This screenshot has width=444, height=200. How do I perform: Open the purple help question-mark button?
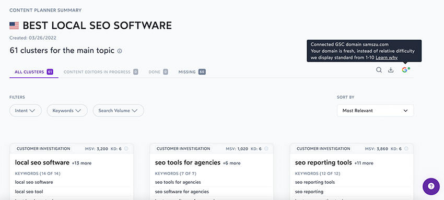431,186
